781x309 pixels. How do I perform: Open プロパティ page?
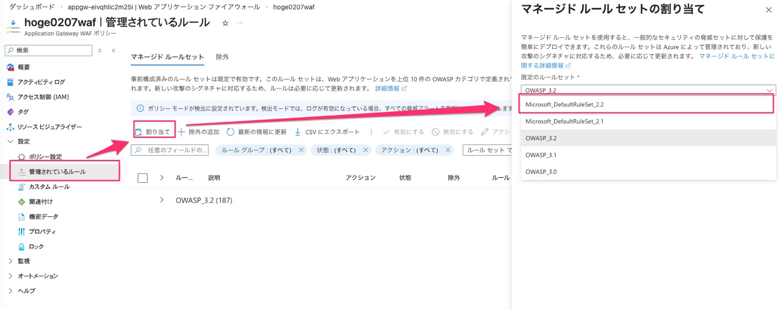point(37,231)
